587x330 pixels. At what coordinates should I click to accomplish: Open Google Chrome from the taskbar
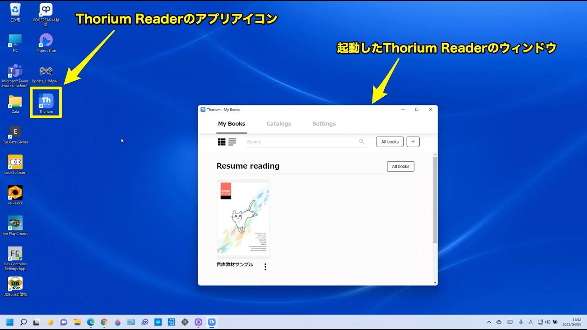(x=104, y=322)
